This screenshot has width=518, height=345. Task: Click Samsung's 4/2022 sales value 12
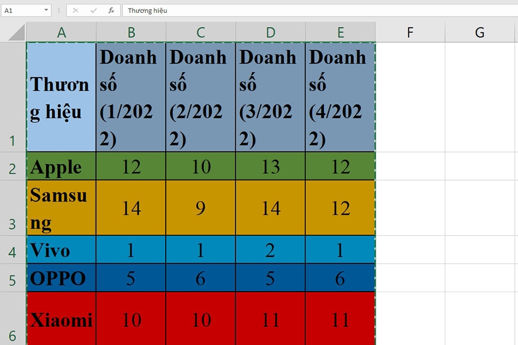[x=340, y=208]
